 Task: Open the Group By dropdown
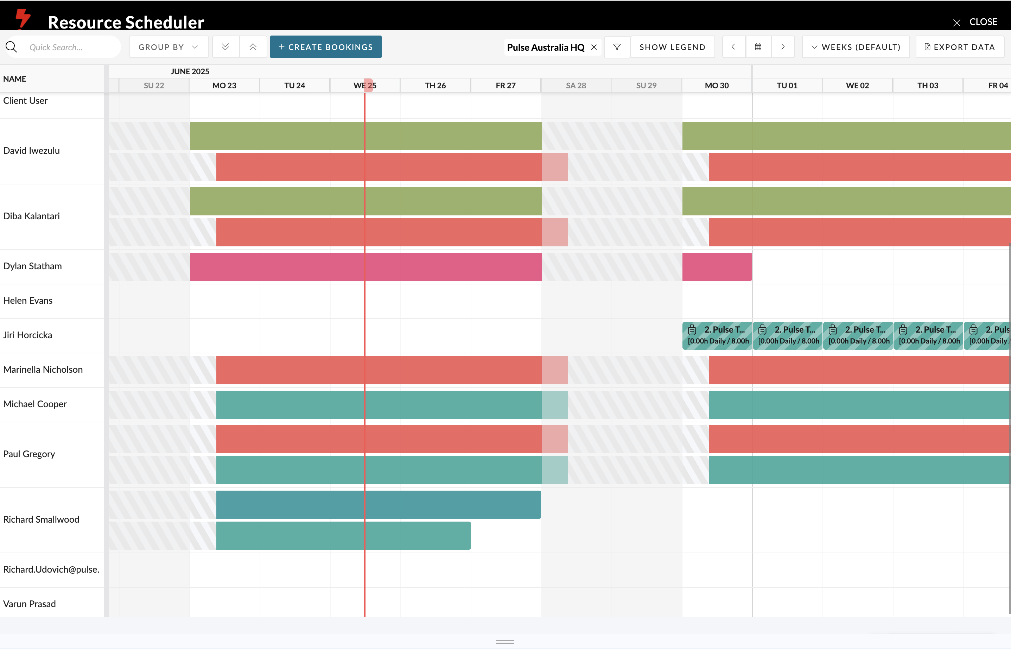tap(168, 47)
